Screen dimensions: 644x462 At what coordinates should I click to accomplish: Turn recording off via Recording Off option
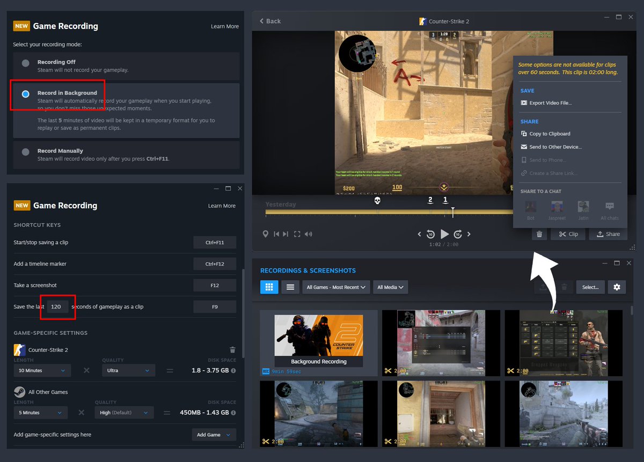pos(25,62)
